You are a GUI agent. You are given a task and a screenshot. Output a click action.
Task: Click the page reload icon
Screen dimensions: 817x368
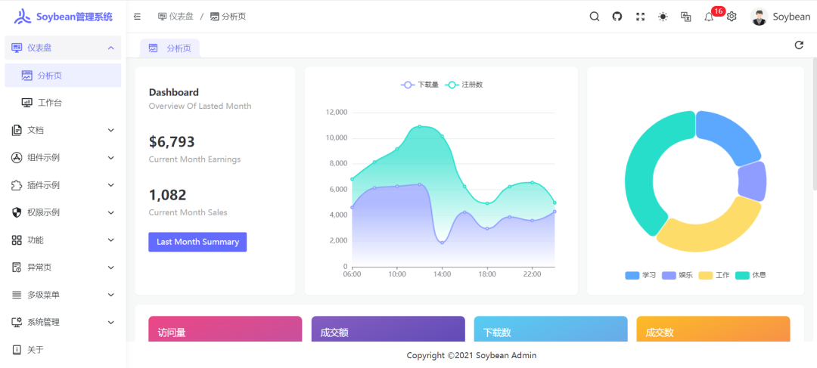coord(799,45)
